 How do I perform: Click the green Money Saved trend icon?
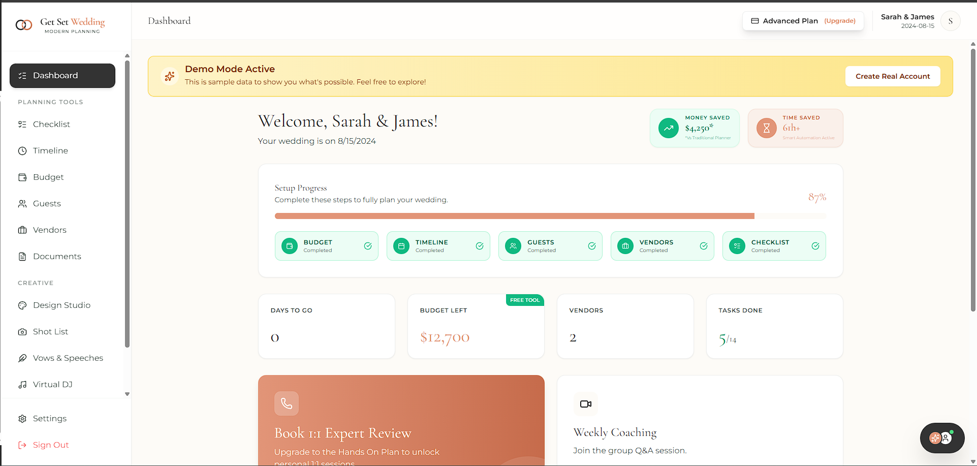(x=669, y=128)
